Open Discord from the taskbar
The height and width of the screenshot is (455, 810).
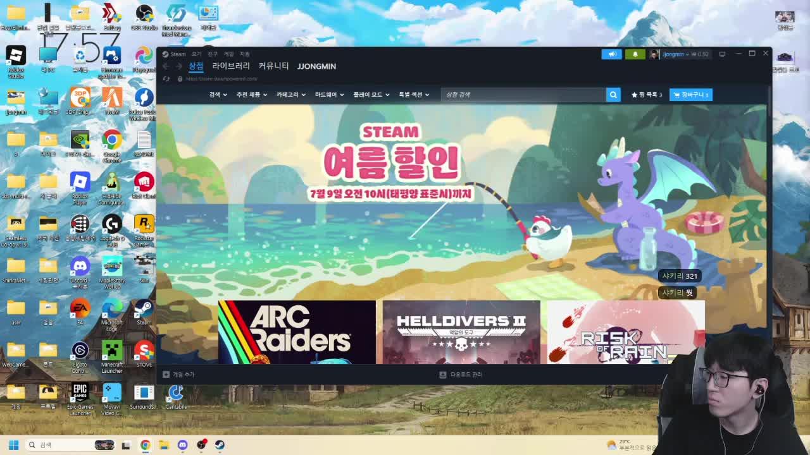pos(182,445)
